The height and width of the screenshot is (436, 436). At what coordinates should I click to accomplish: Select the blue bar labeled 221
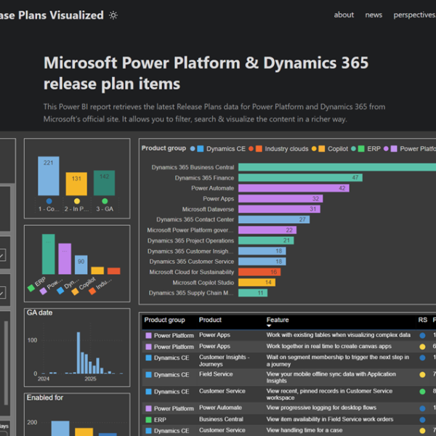pos(49,176)
